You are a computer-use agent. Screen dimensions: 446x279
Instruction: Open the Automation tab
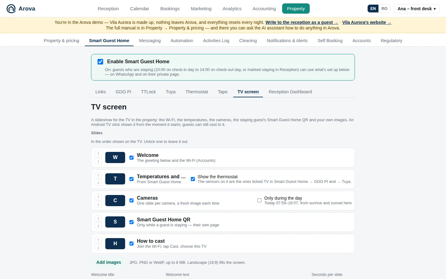[x=182, y=41]
